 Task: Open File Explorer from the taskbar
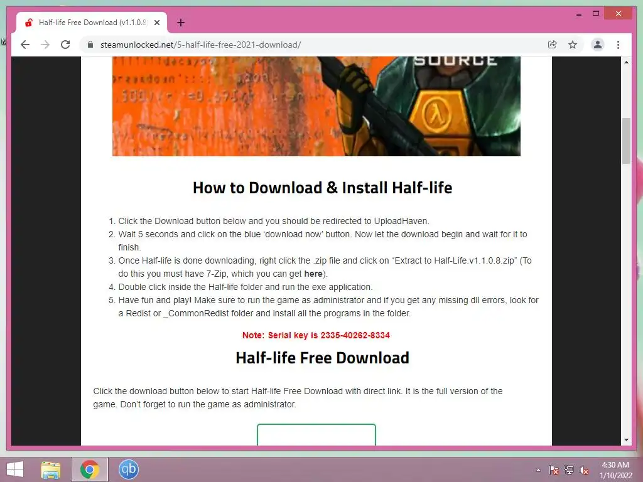[x=50, y=469]
